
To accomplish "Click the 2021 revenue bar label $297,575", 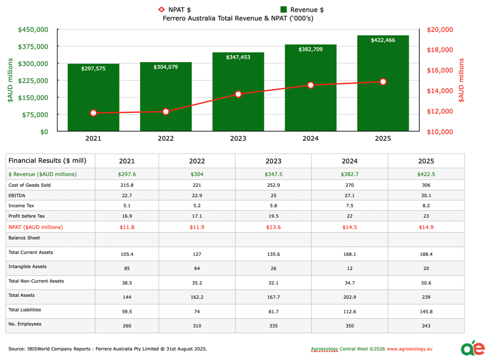I will click(x=93, y=69).
